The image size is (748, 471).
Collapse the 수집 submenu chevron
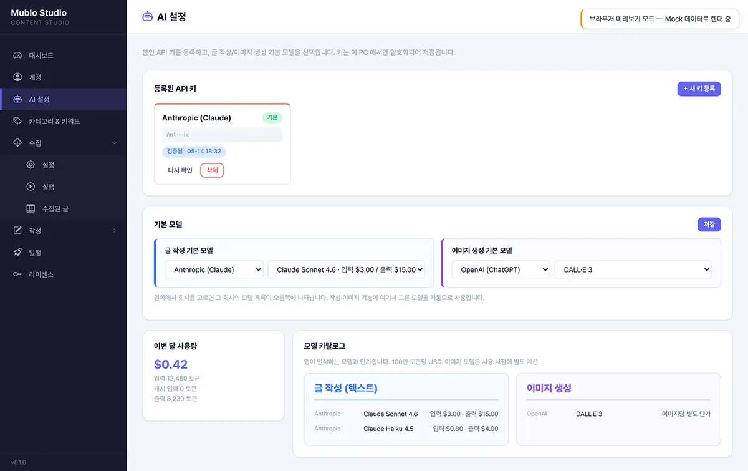114,143
